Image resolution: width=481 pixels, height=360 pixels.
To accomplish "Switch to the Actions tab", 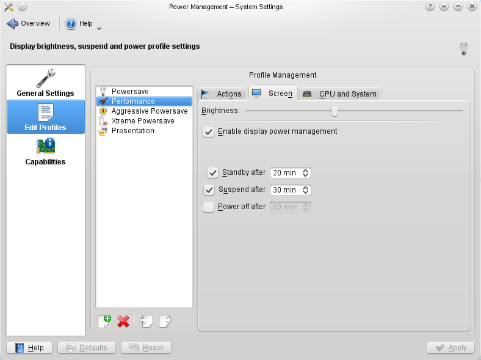I will (223, 94).
